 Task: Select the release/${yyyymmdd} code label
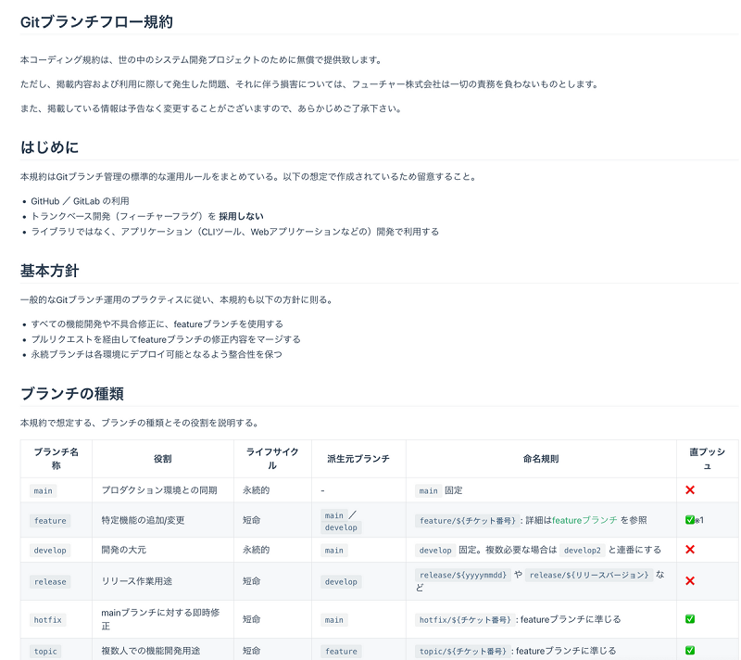[463, 575]
